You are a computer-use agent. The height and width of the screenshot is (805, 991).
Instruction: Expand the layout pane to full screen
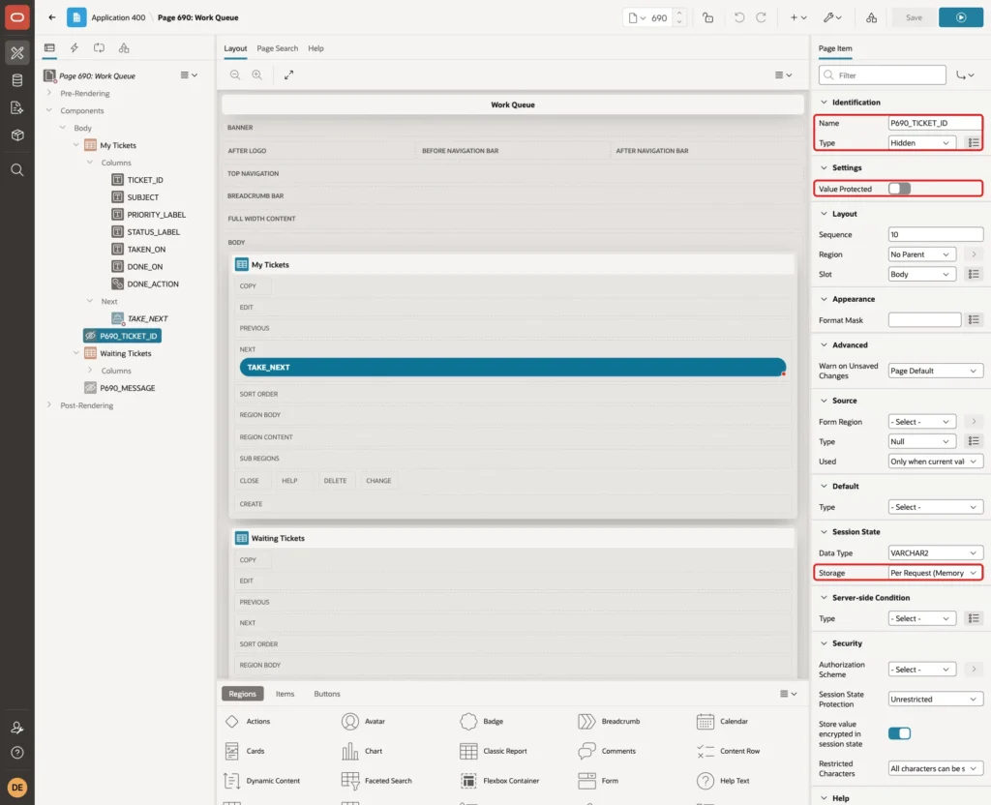[x=288, y=75]
